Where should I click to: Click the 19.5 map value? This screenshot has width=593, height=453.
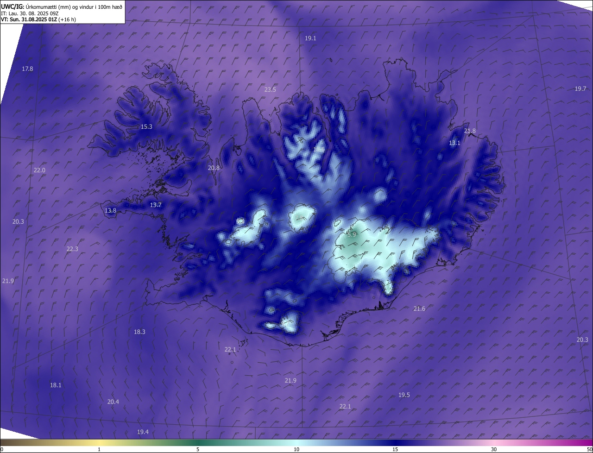click(404, 395)
